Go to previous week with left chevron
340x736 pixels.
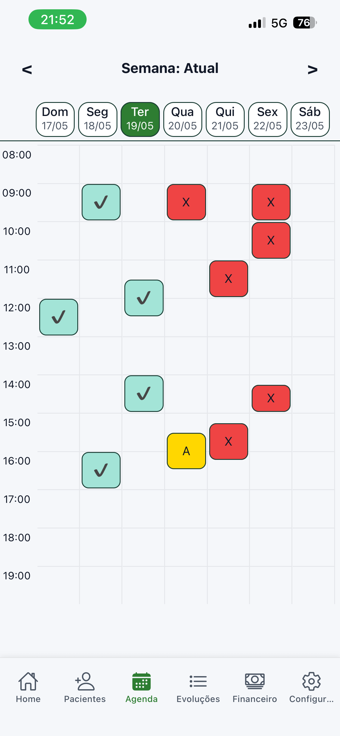pos(27,69)
